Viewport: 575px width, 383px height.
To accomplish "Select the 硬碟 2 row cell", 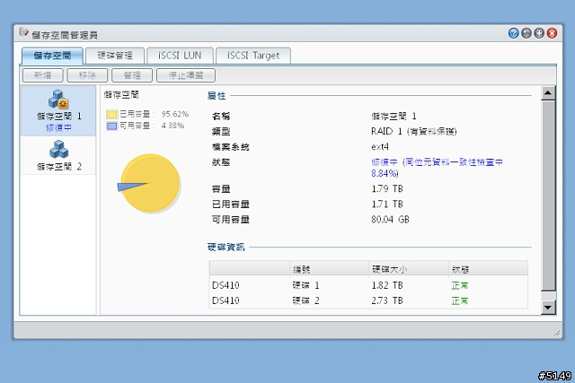I will pos(305,300).
